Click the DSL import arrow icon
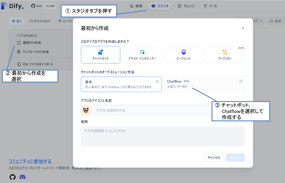The image size is (285, 183). click(x=19, y=64)
